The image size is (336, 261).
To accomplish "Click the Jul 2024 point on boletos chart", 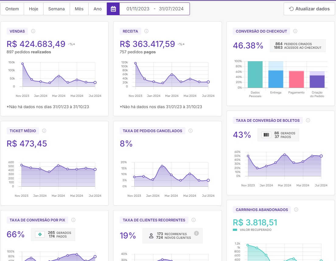I will tap(321, 156).
